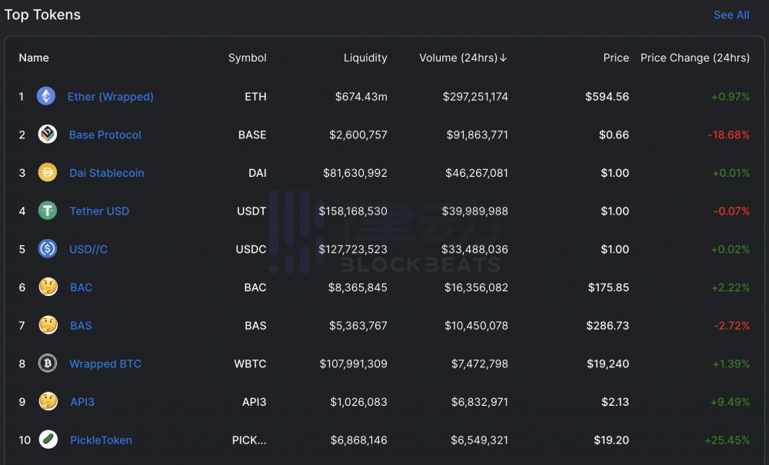Sort tokens by Symbol column header
The height and width of the screenshot is (465, 769).
(247, 58)
